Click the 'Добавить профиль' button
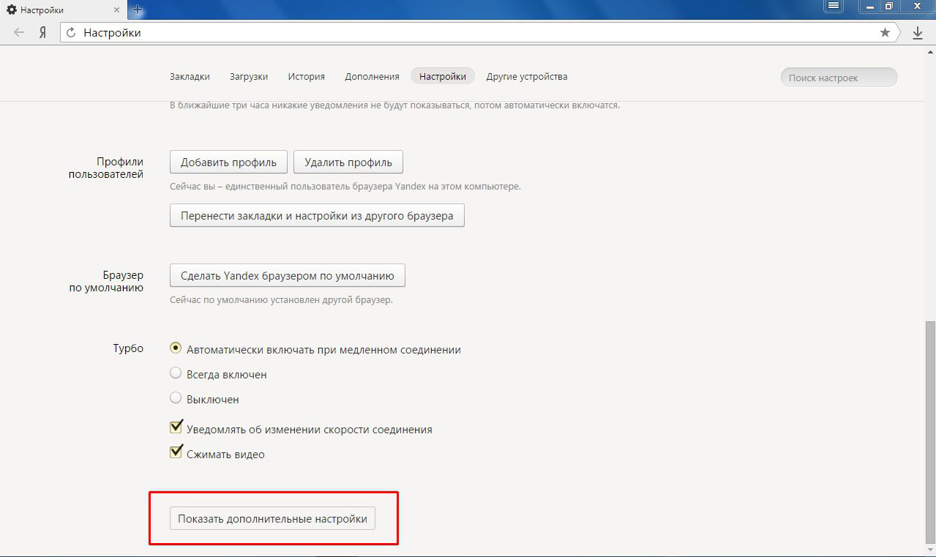The width and height of the screenshot is (936, 557). click(228, 162)
